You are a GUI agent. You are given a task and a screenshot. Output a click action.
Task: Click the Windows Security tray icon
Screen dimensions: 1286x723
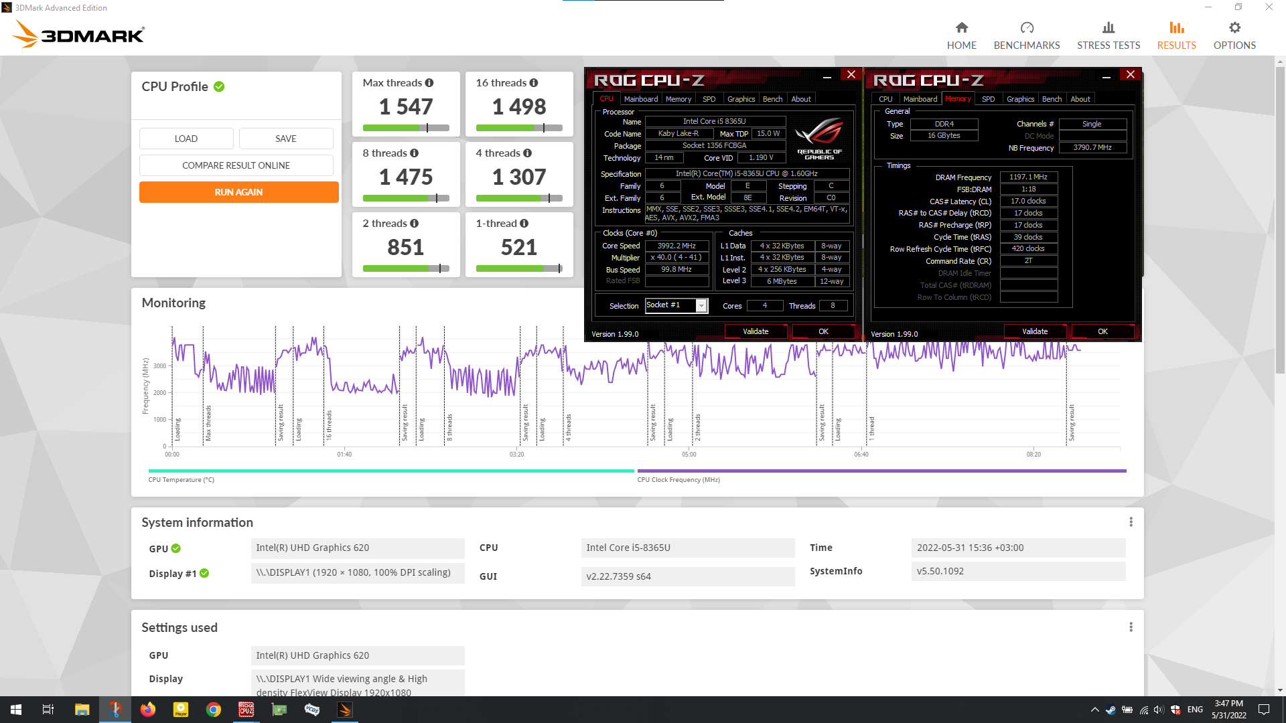1175,710
